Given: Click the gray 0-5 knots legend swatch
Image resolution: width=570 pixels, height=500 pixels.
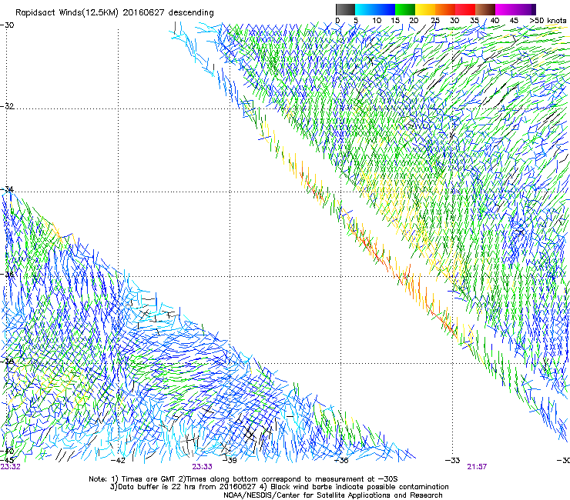Looking at the screenshot, I should pyautogui.click(x=345, y=9).
